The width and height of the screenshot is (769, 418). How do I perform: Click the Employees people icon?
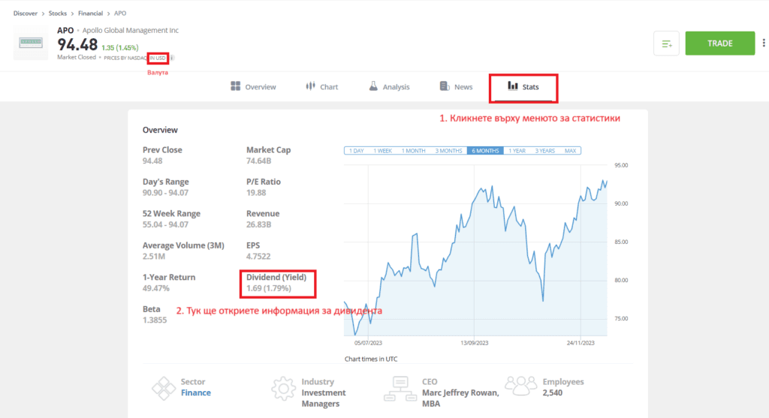coord(520,386)
